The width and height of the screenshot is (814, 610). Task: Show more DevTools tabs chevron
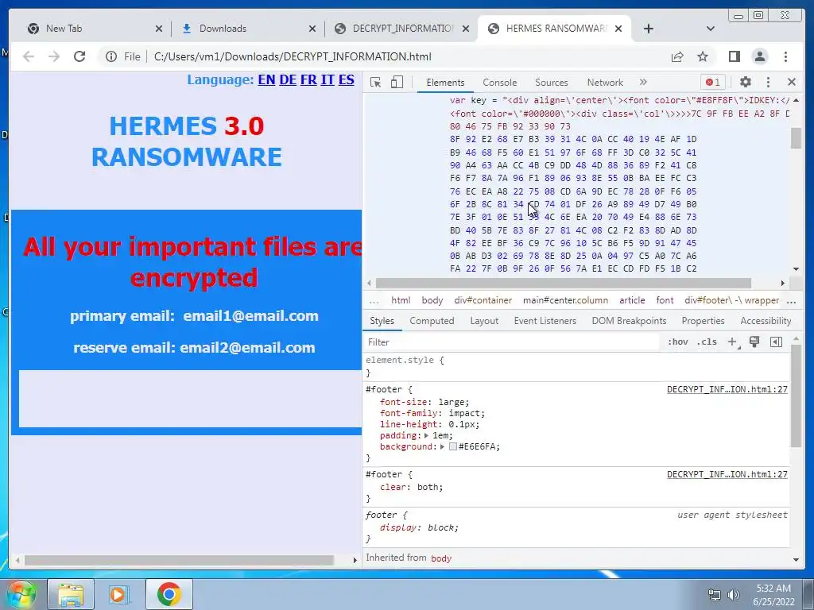643,82
